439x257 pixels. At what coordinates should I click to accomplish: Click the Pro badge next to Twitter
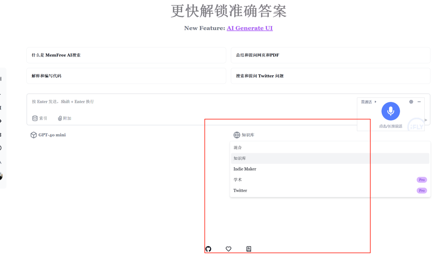[422, 190]
